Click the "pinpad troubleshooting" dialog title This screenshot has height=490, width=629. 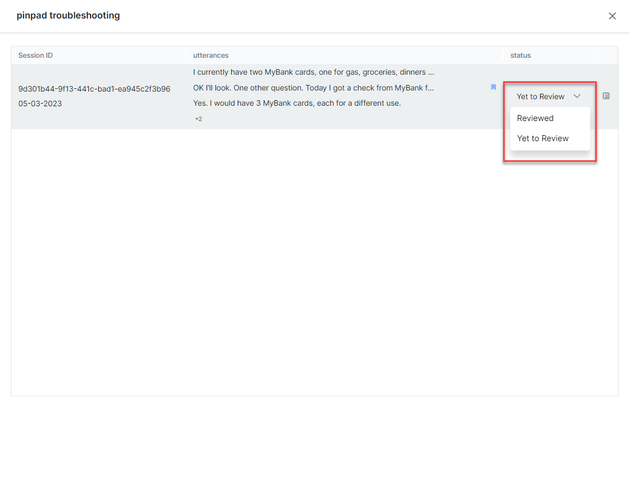pyautogui.click(x=68, y=16)
